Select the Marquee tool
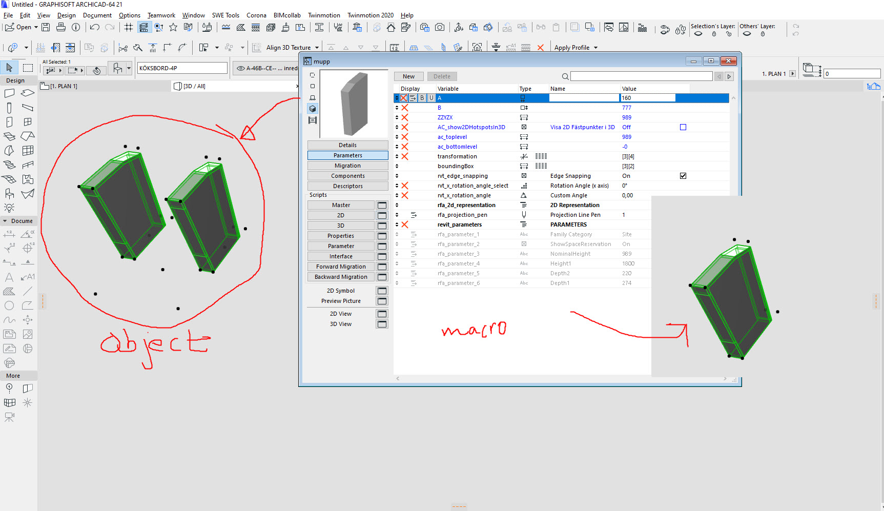 pos(28,68)
